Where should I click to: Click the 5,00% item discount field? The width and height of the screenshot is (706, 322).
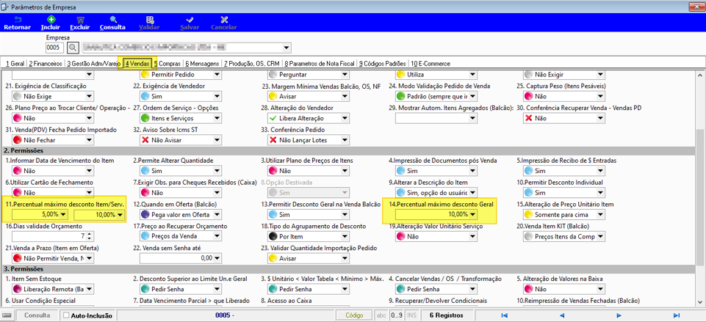(40, 214)
